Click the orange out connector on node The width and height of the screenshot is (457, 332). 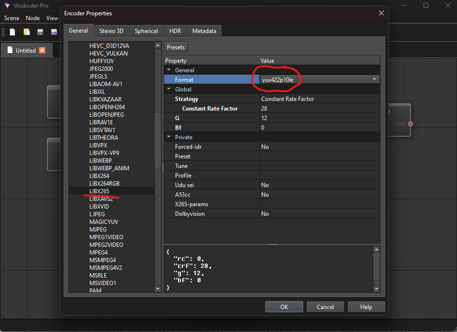pyautogui.click(x=410, y=124)
